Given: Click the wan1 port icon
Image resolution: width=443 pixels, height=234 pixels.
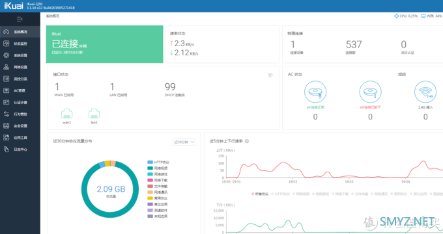Looking at the screenshot, I should point(66,114).
